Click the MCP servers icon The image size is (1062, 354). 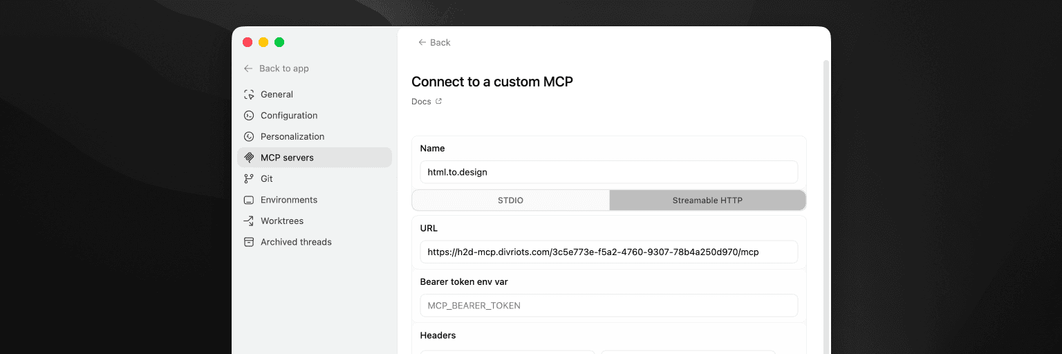tap(249, 158)
